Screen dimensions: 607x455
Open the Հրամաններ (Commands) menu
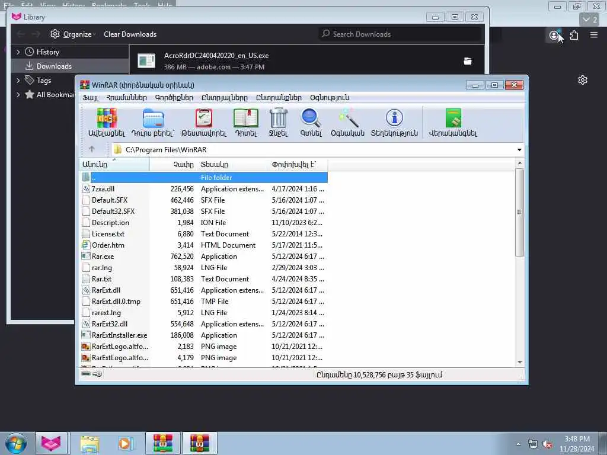(127, 98)
